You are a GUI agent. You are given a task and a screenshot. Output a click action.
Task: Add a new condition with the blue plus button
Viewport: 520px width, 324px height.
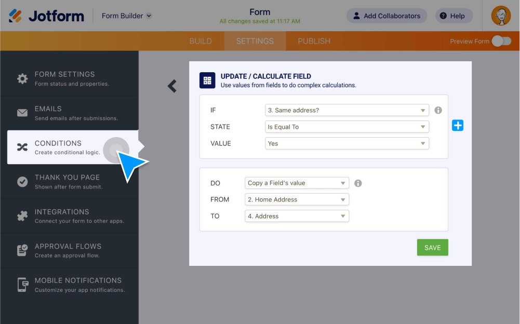click(458, 125)
